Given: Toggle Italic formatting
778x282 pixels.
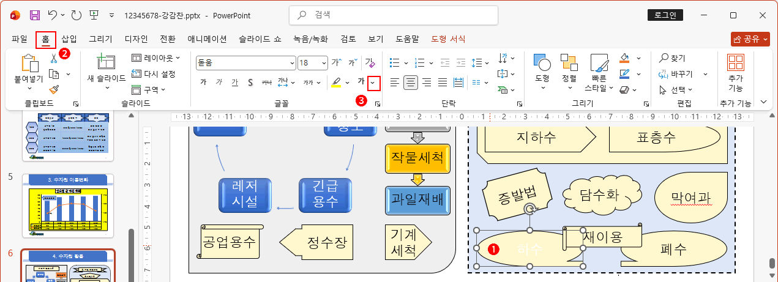Looking at the screenshot, I should pos(219,82).
